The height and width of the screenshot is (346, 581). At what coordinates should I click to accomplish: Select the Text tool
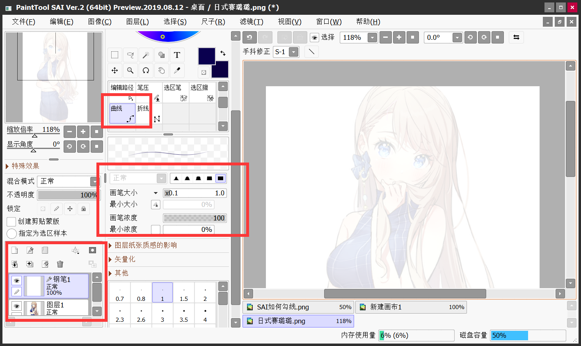[177, 55]
